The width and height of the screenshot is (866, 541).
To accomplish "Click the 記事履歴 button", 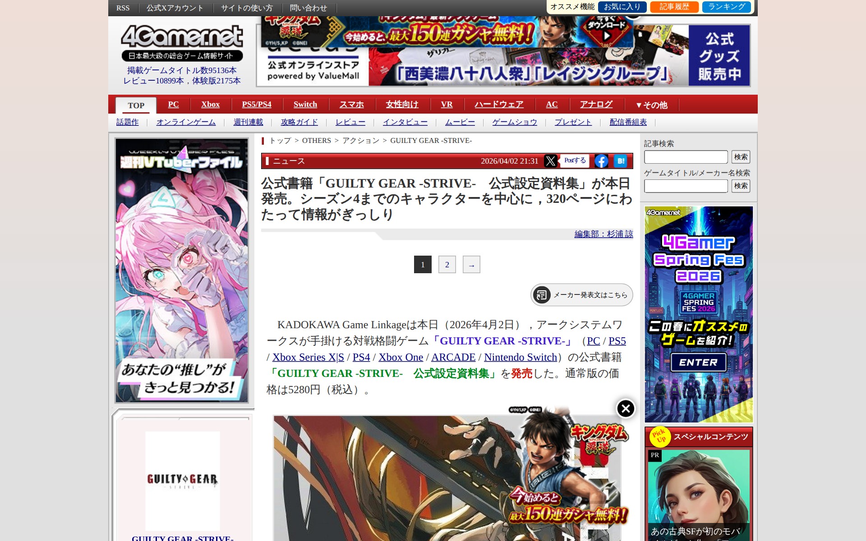I will (674, 7).
